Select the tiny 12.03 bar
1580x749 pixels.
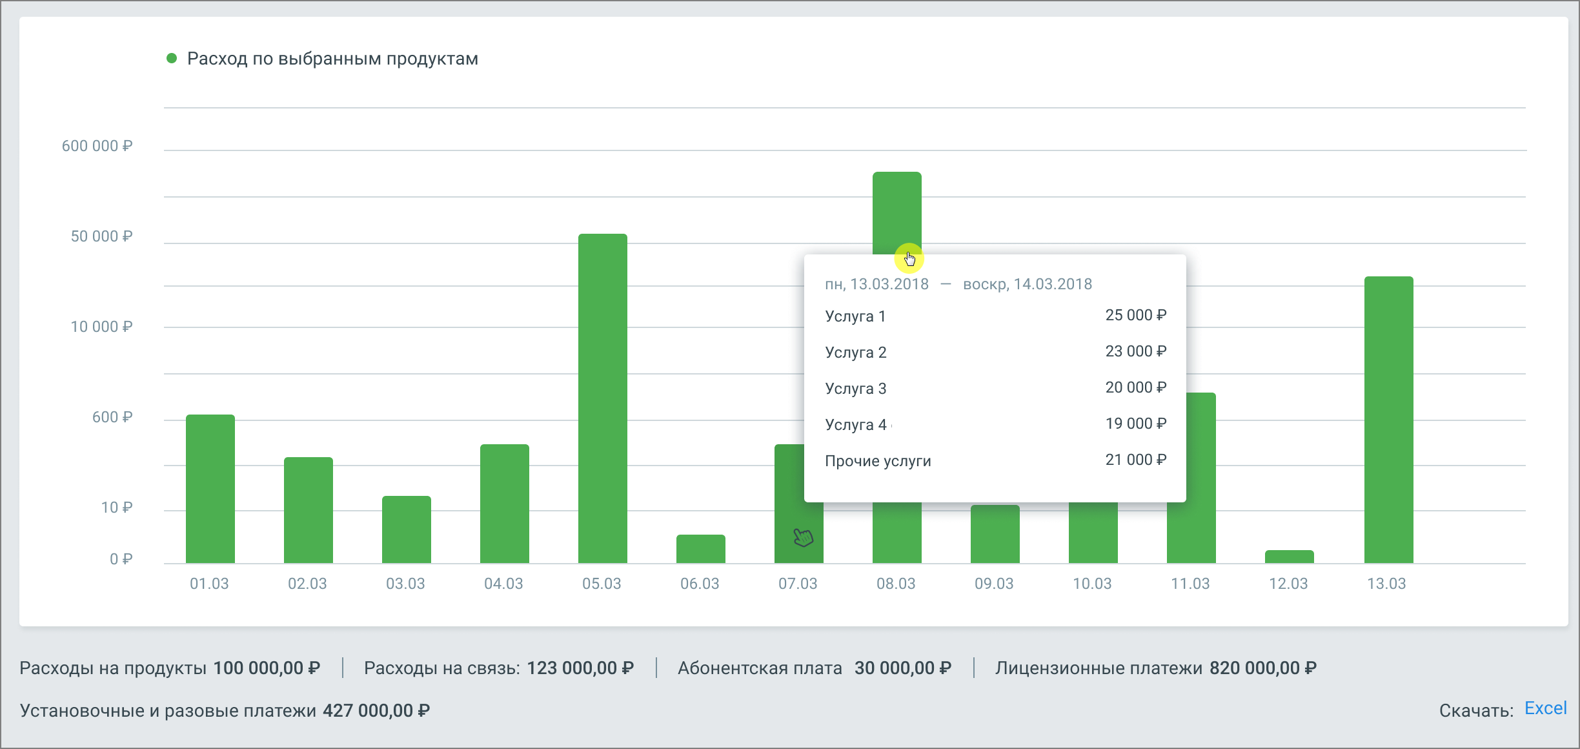tap(1290, 557)
